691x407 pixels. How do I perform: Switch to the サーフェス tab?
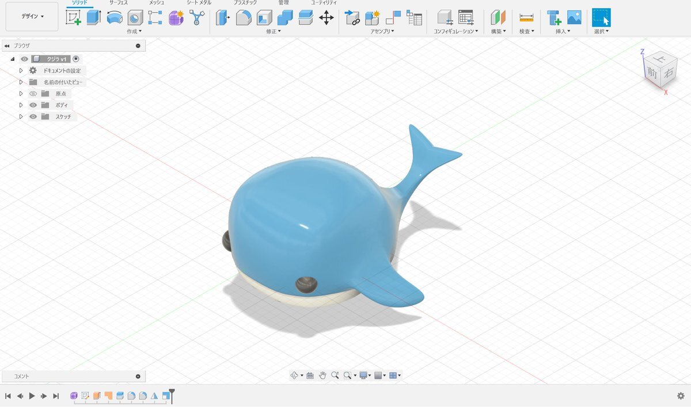click(118, 3)
